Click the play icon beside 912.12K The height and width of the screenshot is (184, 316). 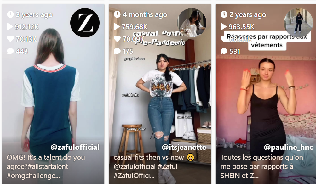[x=10, y=27]
